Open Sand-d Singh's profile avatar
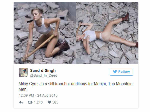The image size is (150, 112). (23, 72)
